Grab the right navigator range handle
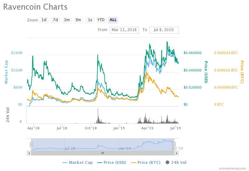Viewport: 249px width, 171px height. [174, 145]
